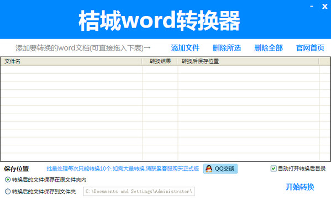Minimize the window with the dash button
This screenshot has width=331, height=201.
point(312,6)
